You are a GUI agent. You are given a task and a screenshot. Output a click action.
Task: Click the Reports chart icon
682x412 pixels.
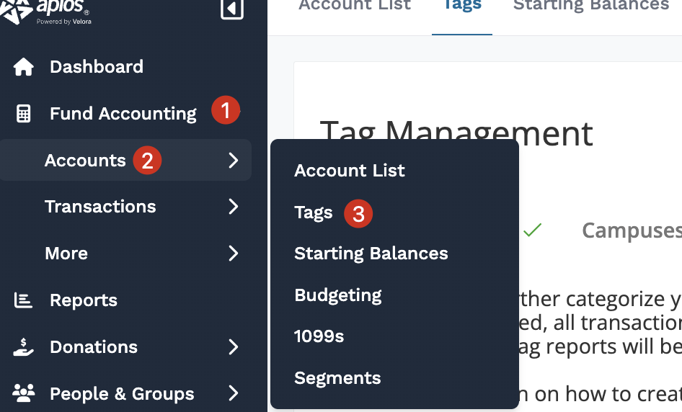(x=24, y=300)
